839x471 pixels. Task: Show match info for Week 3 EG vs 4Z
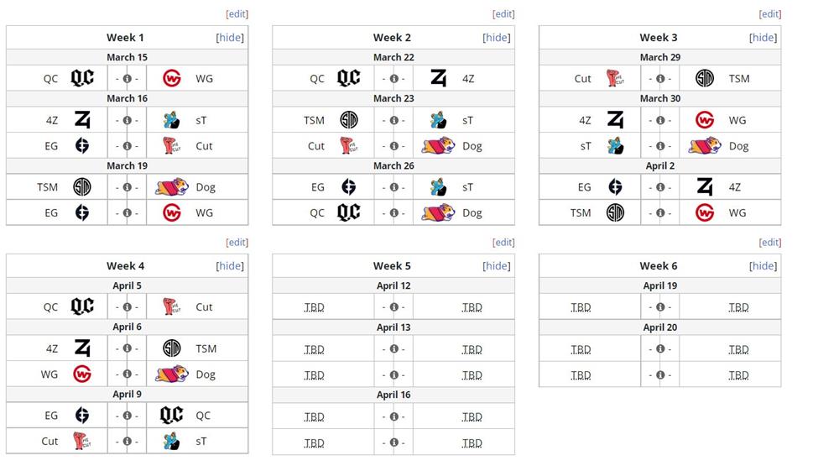pos(660,187)
